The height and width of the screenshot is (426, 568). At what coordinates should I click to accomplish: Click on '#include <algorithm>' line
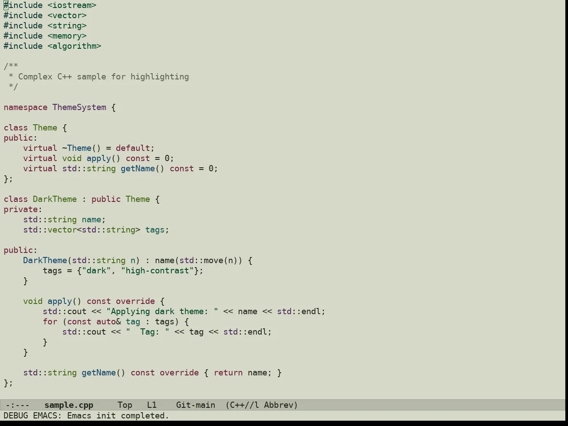coord(52,46)
